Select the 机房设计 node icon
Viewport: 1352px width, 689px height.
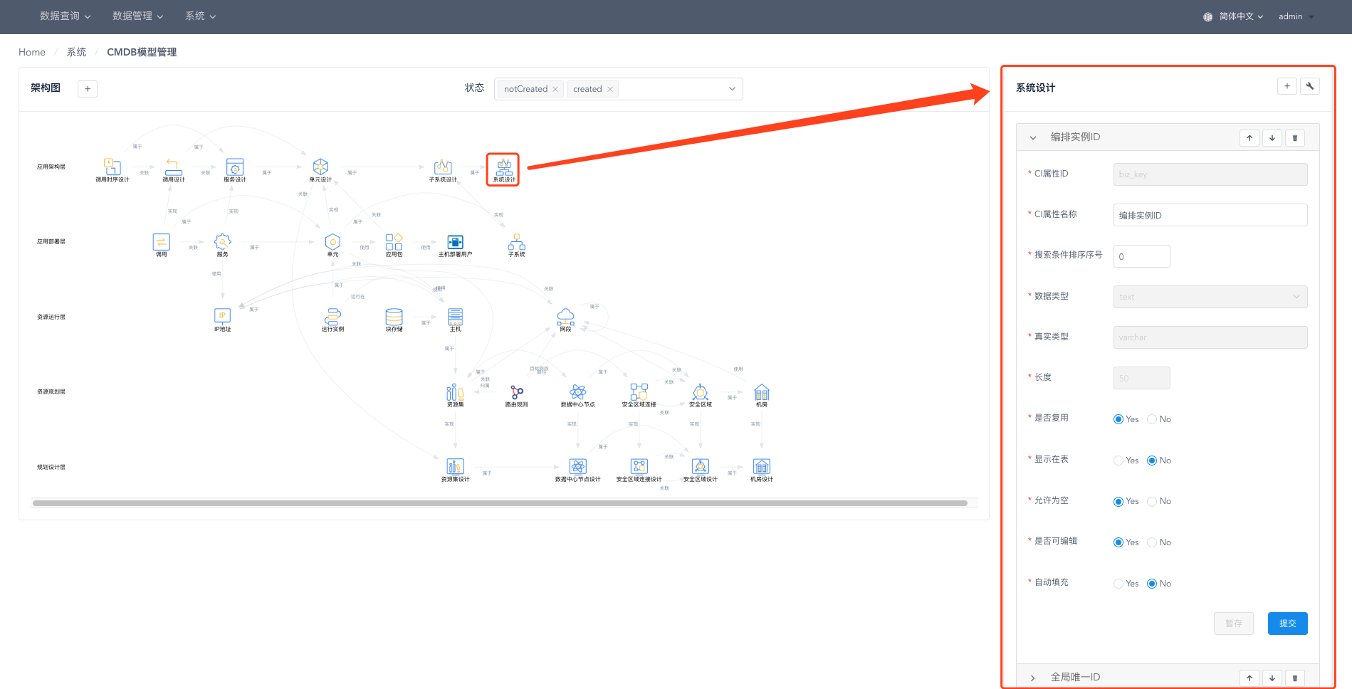tap(762, 467)
